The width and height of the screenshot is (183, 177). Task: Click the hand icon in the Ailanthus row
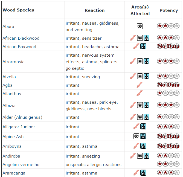pos(140,93)
